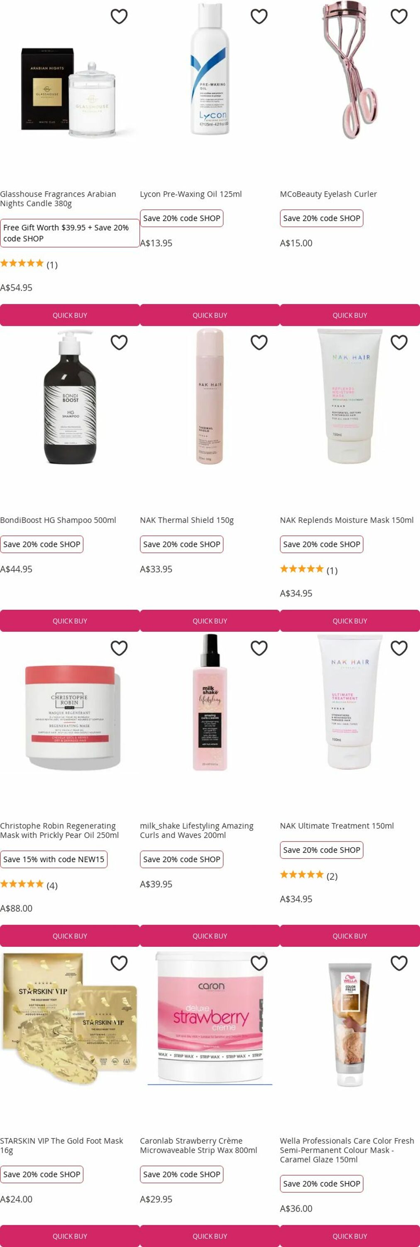Viewport: 420px width, 1247px height.
Task: Toggle wishlist for NAK Ultimate Treatment
Action: pyautogui.click(x=399, y=648)
